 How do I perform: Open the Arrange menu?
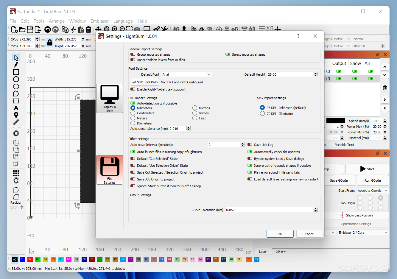(57, 21)
